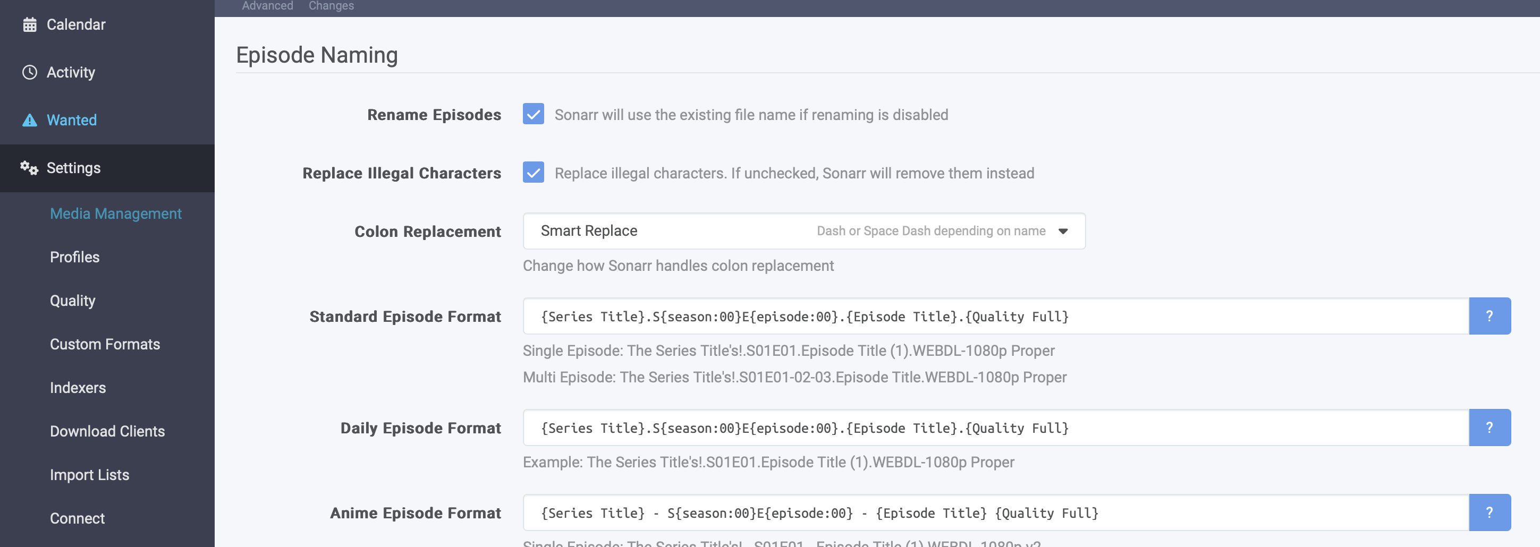
Task: Select Indexers in the sidebar
Action: tap(78, 388)
